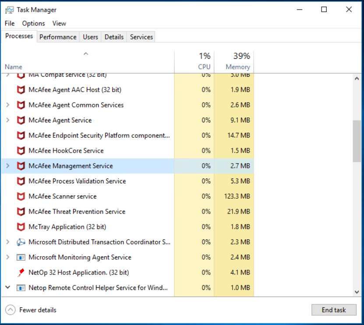Click the red NetOp 32 Host Application icon
This screenshot has width=364, height=325.
click(x=21, y=272)
